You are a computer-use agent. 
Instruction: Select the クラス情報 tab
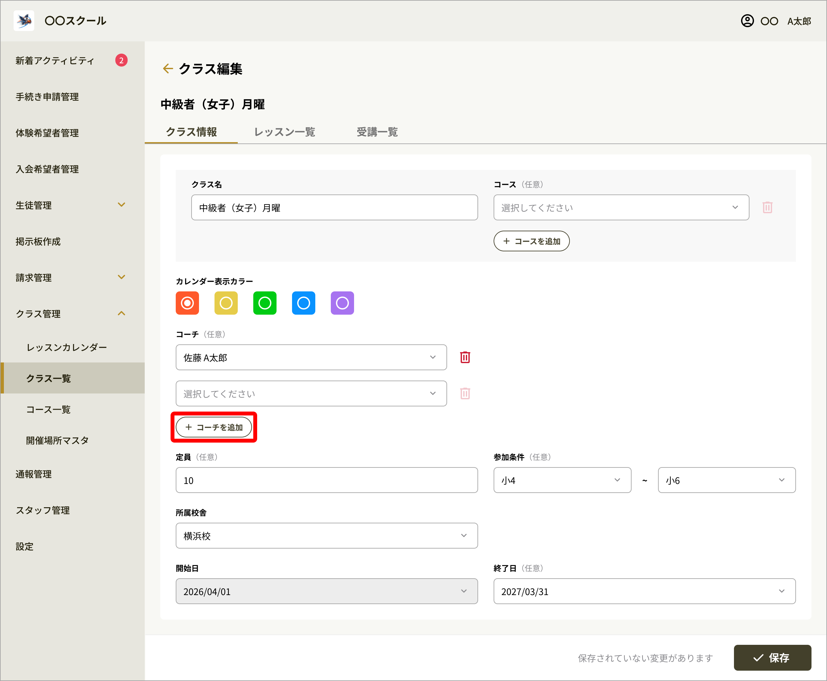[x=192, y=132]
